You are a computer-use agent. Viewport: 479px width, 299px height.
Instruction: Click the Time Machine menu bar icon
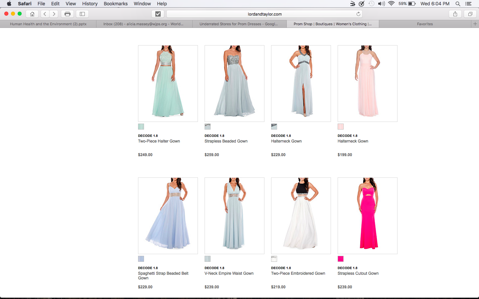click(371, 4)
